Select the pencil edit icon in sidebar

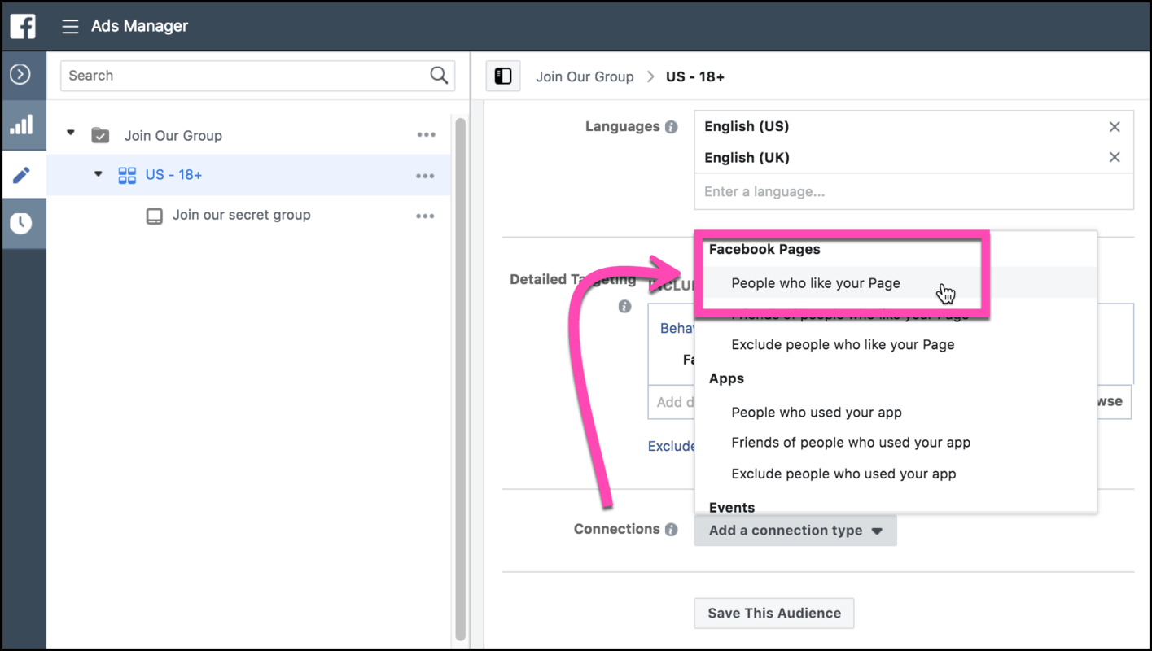pos(21,175)
